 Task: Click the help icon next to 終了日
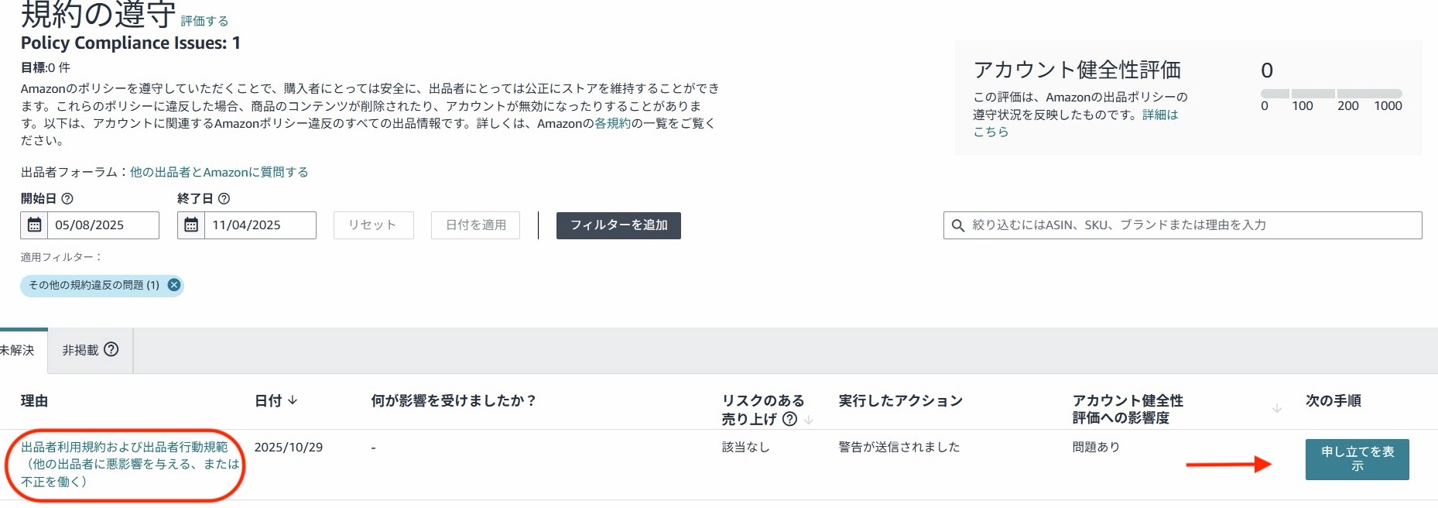click(x=223, y=199)
